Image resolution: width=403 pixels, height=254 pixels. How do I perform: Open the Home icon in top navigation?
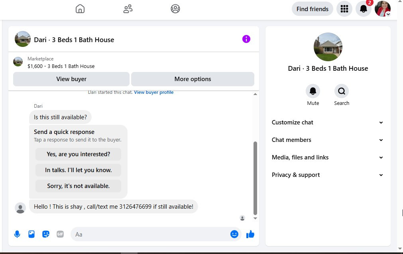pos(80,9)
